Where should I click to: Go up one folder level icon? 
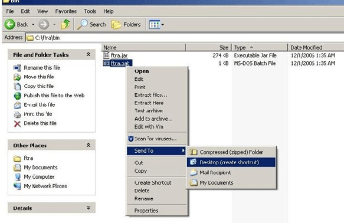pyautogui.click(x=65, y=24)
